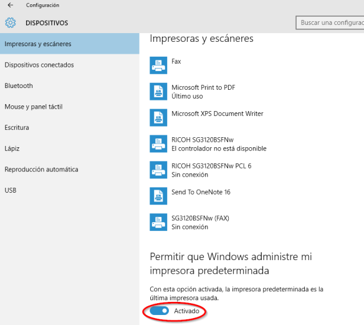Select the Send To OneNote 16 icon

point(158,196)
